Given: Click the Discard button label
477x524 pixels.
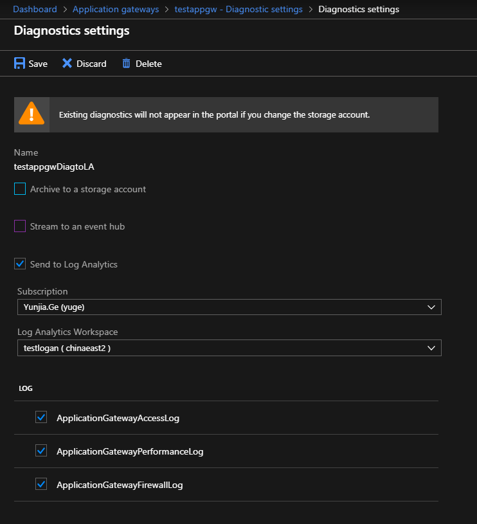Looking at the screenshot, I should click(x=91, y=64).
